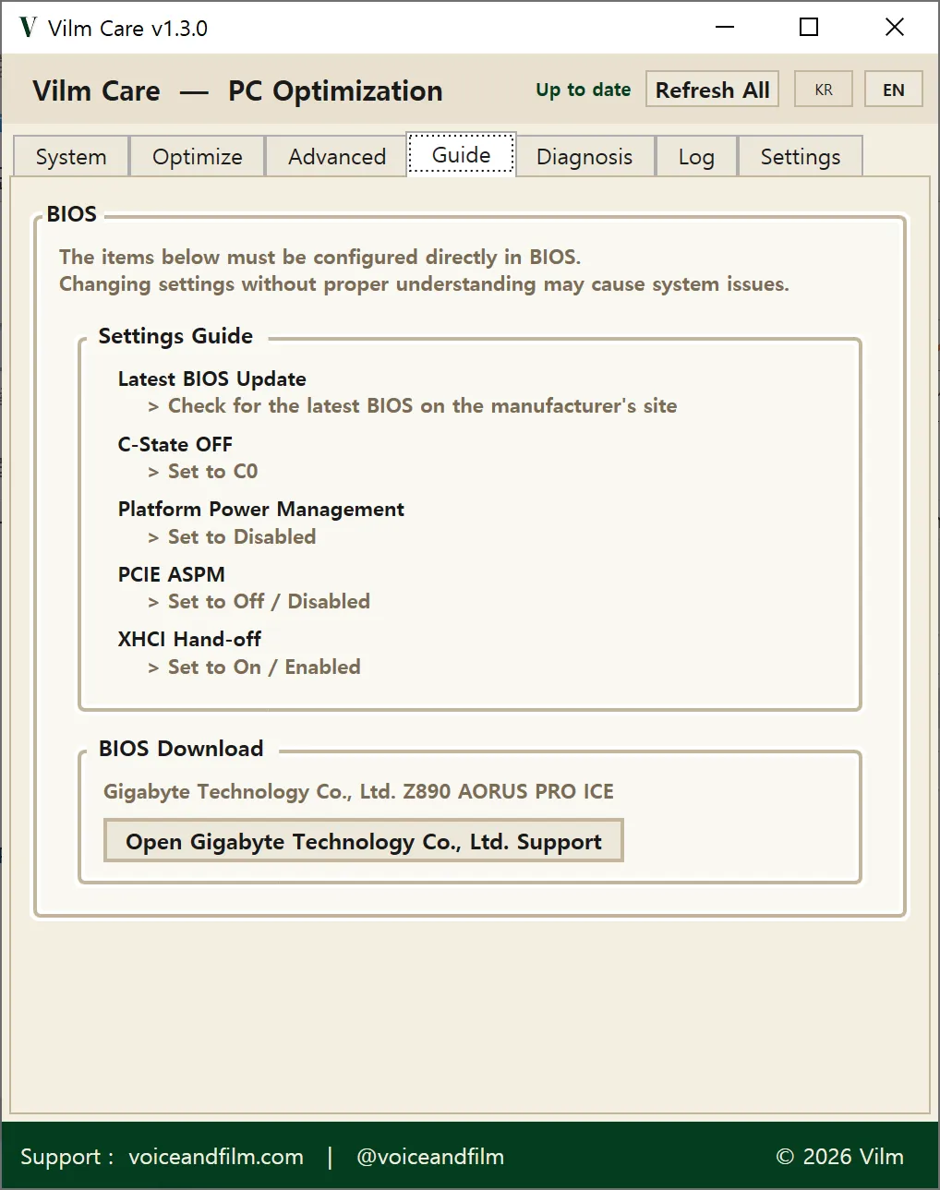Click the BIOS section heading
Screen dimensions: 940x1190
coord(72,214)
